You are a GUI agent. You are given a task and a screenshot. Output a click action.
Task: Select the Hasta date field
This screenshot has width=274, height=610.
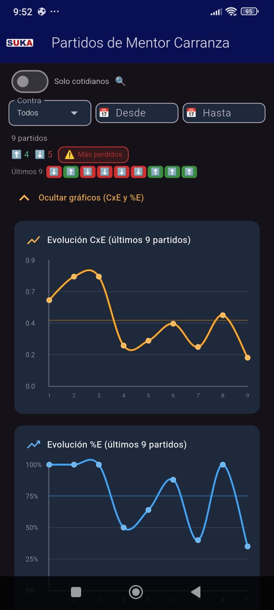pyautogui.click(x=224, y=113)
